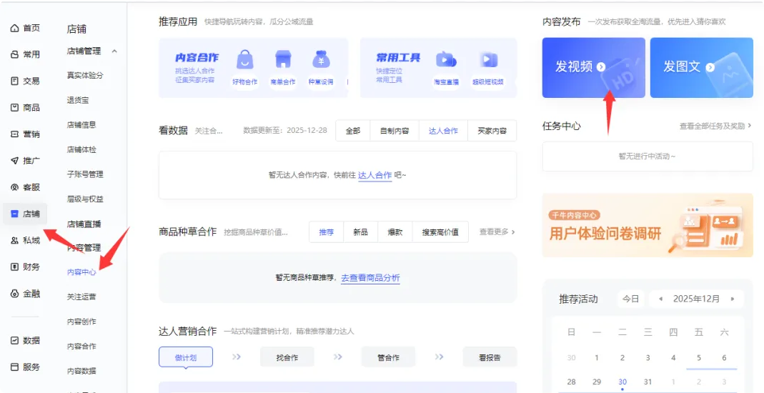Select the 推广 promotion paper-plane icon
Screen dimensions: 764x393
[14, 160]
